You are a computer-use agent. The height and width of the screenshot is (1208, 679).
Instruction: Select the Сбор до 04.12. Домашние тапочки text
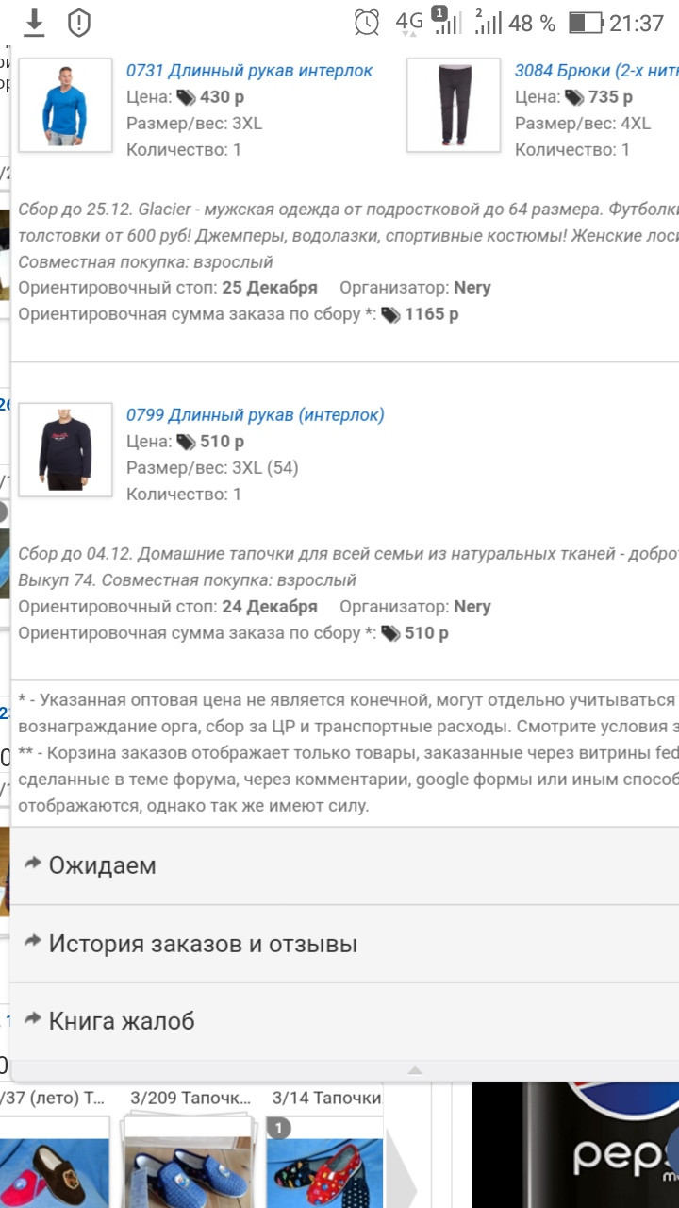coord(348,567)
